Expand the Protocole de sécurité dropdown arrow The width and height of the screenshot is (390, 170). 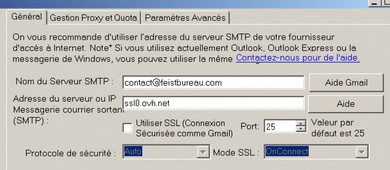202,152
